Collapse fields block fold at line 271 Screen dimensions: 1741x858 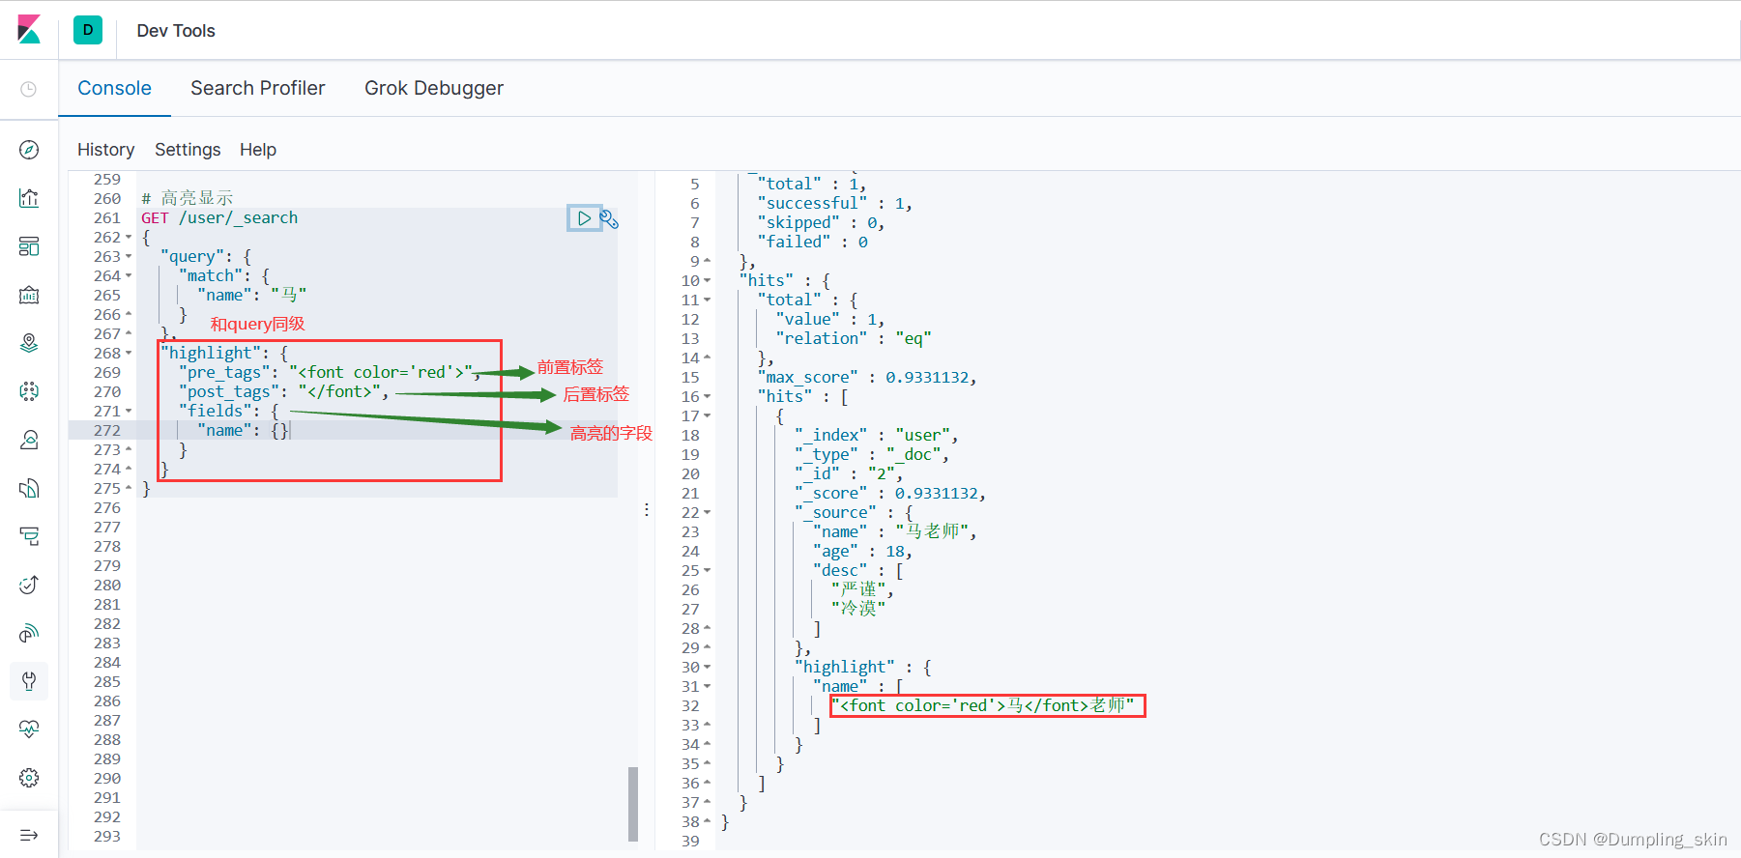click(x=129, y=412)
